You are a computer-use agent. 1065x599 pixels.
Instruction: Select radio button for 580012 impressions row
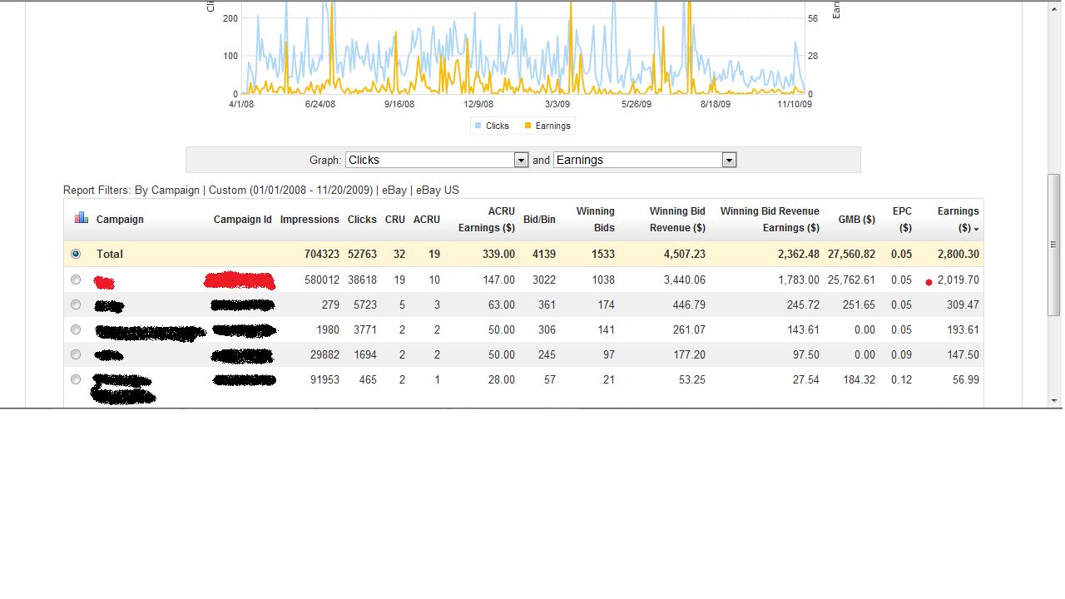tap(76, 280)
